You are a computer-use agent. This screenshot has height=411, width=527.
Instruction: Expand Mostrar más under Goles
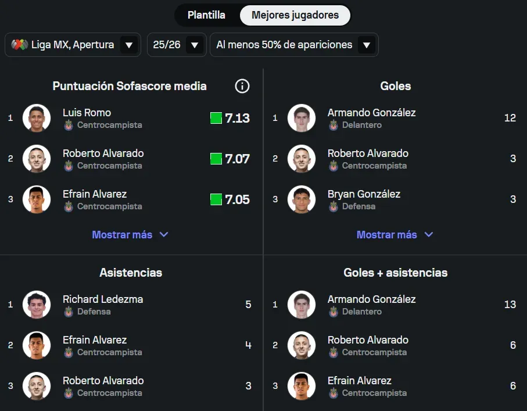pos(395,235)
